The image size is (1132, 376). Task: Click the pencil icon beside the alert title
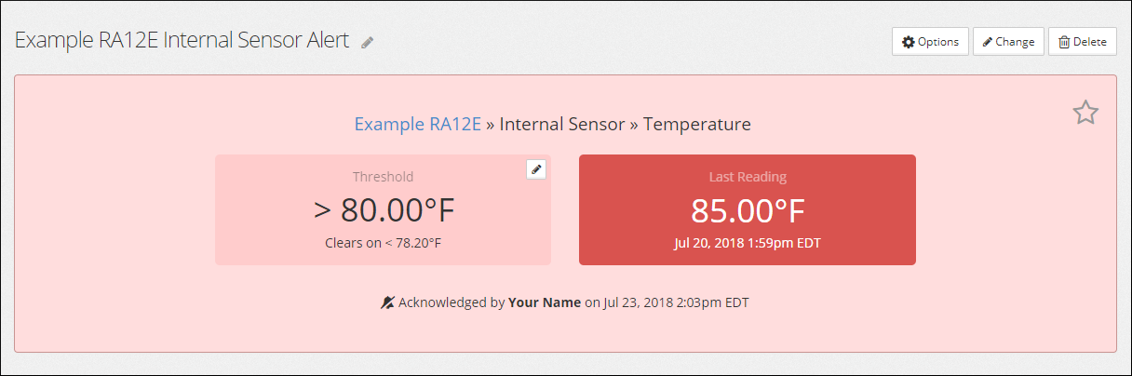368,43
